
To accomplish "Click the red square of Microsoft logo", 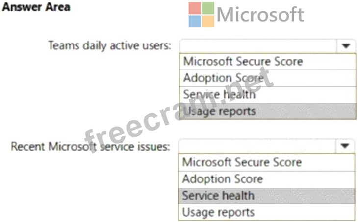I will [195, 8].
